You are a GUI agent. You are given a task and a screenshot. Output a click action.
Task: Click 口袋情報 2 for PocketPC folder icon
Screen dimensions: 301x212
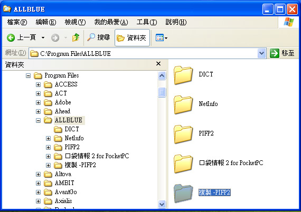[x=183, y=163]
